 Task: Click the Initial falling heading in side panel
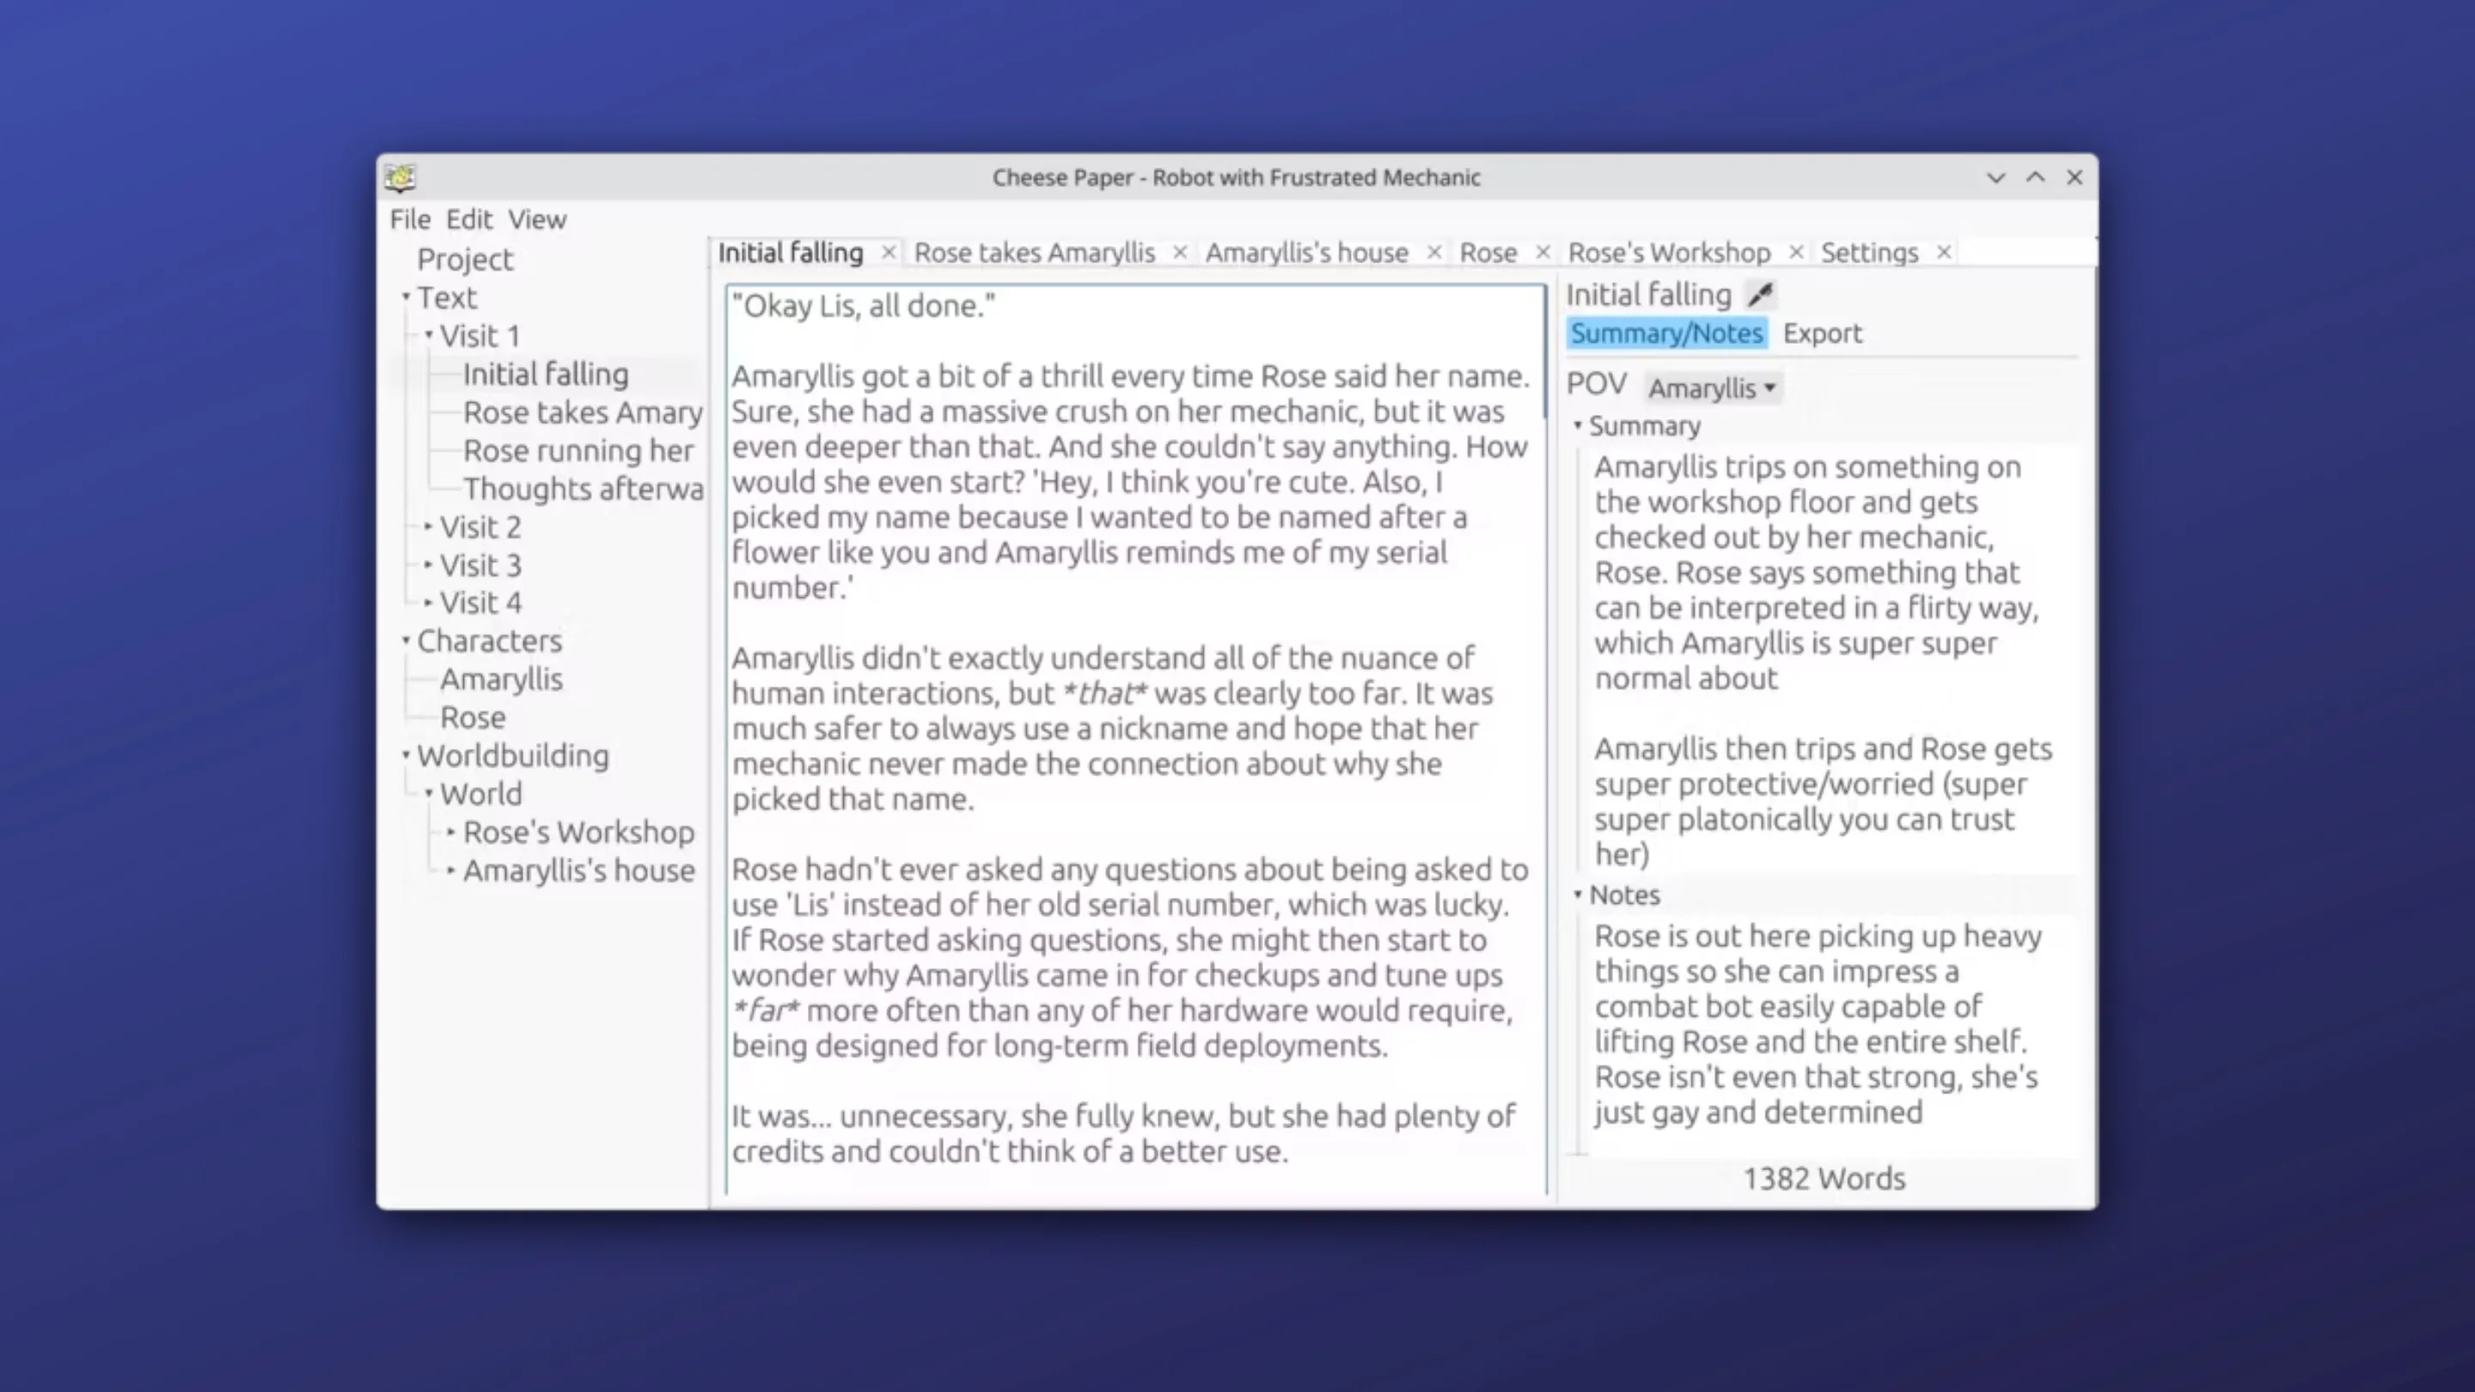(1649, 294)
